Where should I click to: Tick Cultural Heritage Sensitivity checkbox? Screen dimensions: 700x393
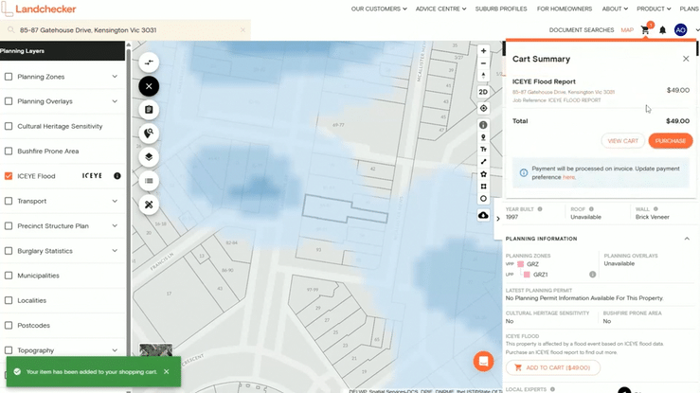[x=9, y=126]
